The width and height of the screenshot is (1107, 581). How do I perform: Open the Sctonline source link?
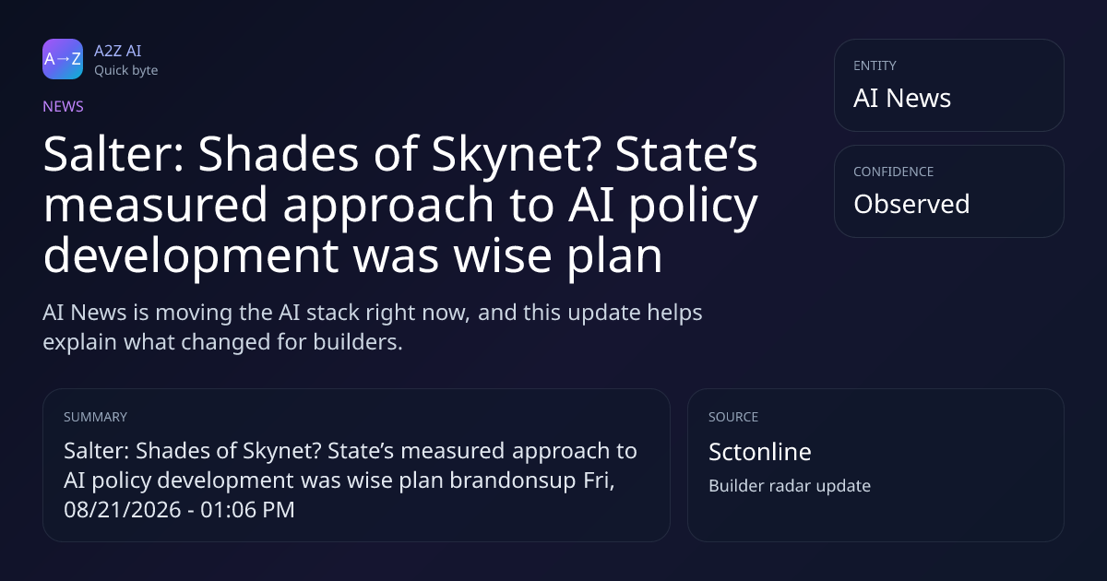pos(760,452)
